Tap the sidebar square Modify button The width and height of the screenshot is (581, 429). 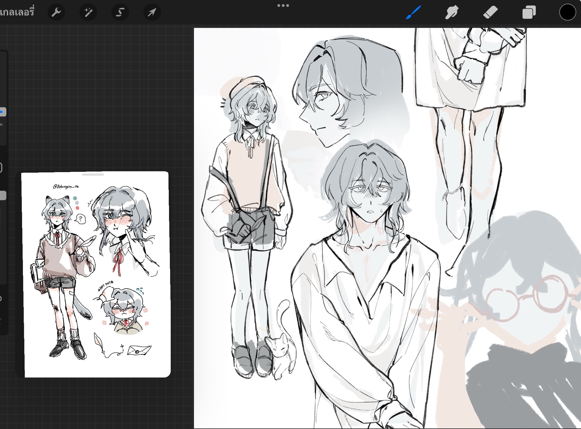click(x=1, y=168)
